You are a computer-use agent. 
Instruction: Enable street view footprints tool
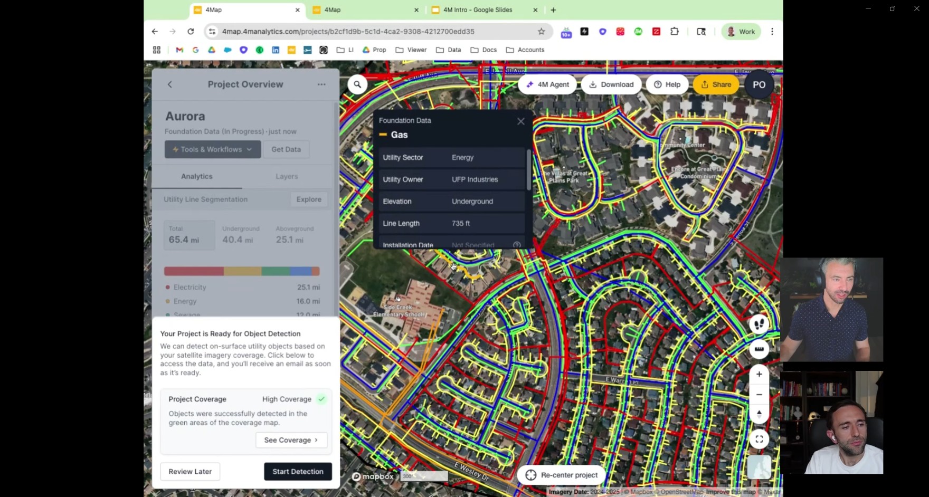pyautogui.click(x=759, y=324)
